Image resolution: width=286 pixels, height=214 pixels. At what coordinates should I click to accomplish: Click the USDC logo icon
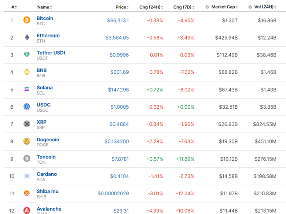tap(27, 106)
